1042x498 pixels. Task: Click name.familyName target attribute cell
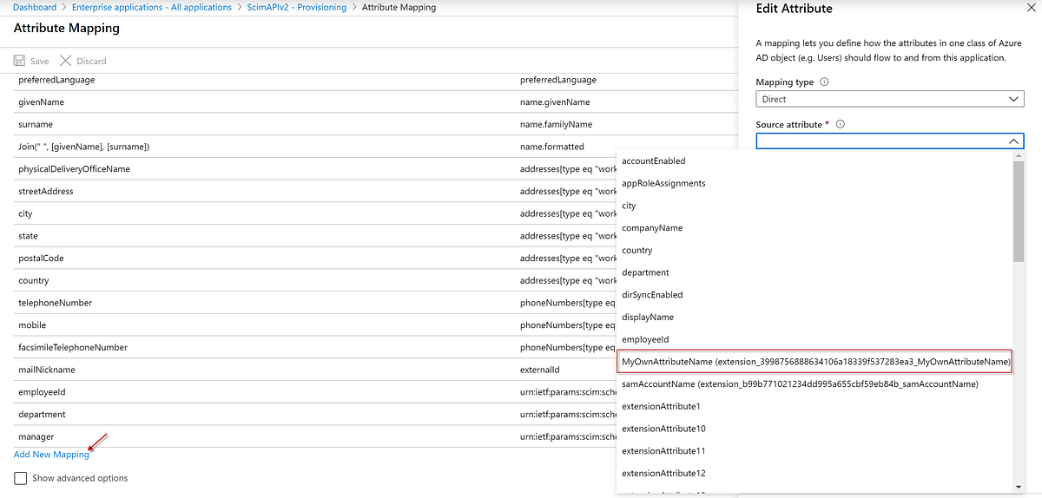[x=556, y=124]
